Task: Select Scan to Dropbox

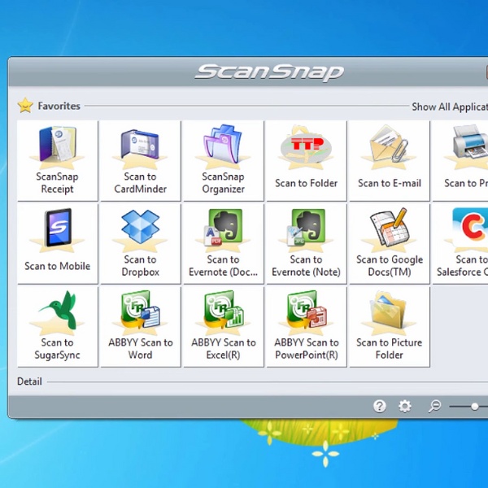Action: tap(140, 243)
